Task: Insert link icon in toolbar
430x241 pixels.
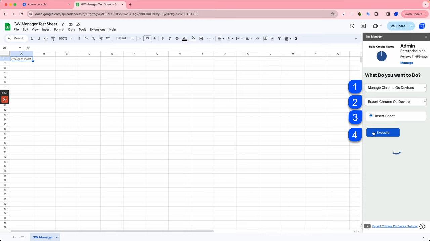Action: pos(258,38)
